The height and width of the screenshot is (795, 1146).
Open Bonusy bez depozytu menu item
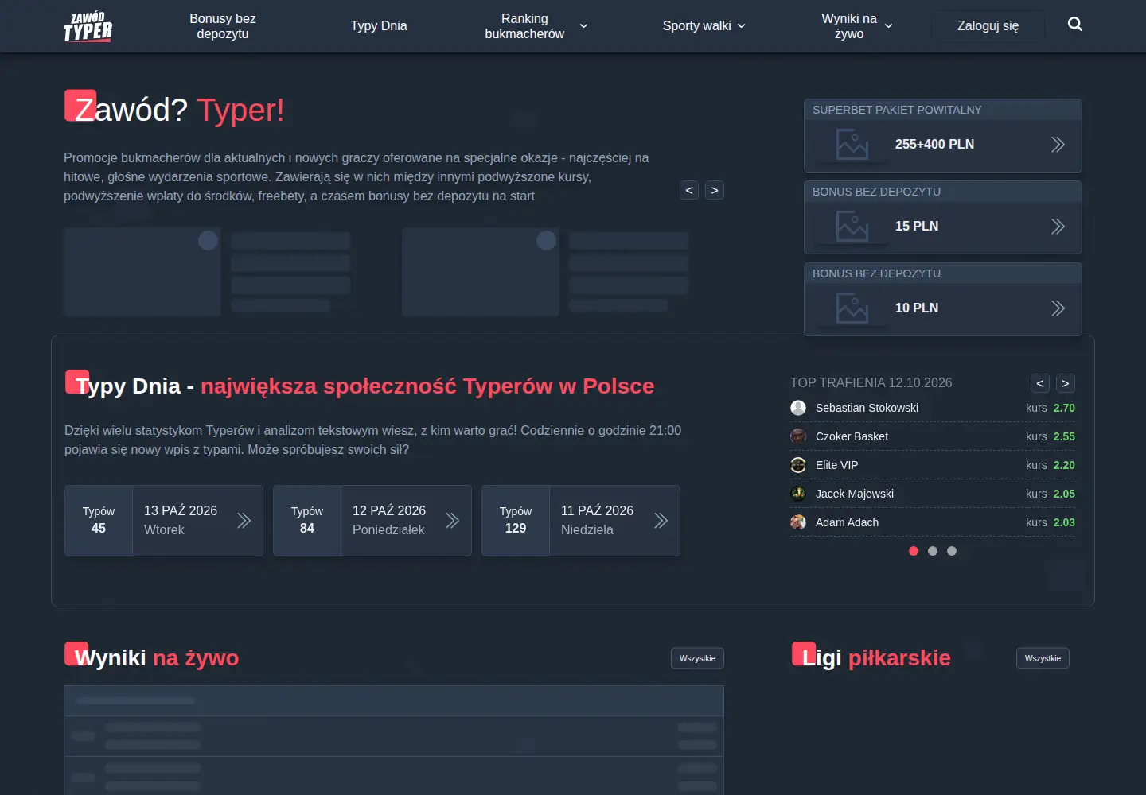(223, 26)
